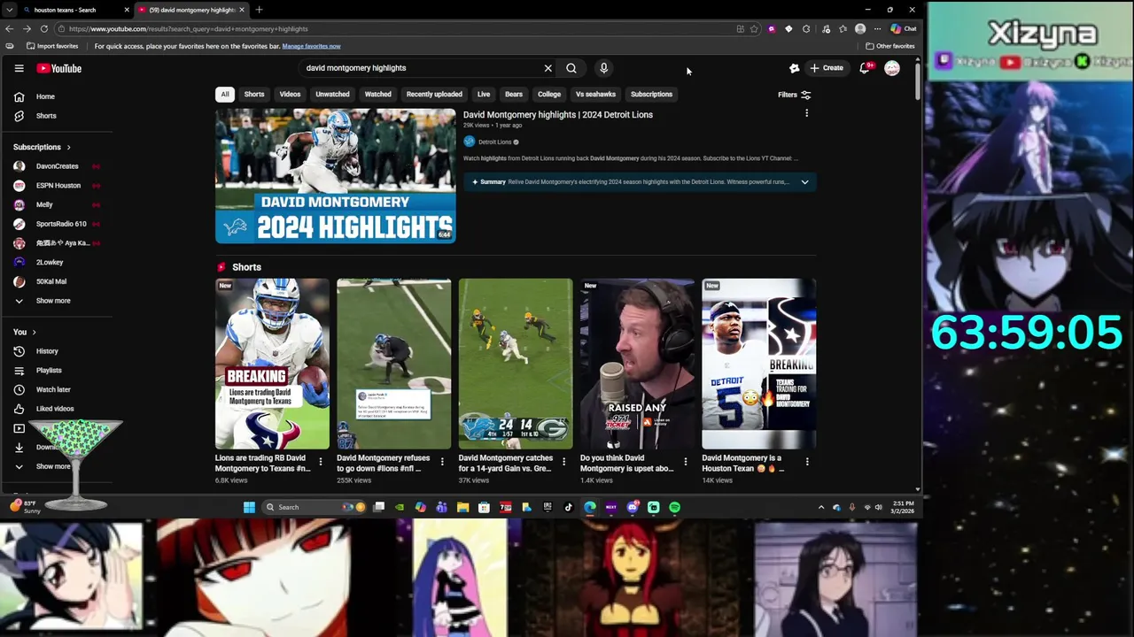This screenshot has height=637, width=1134.
Task: Click the Manage favorites now link
Action: point(311,46)
